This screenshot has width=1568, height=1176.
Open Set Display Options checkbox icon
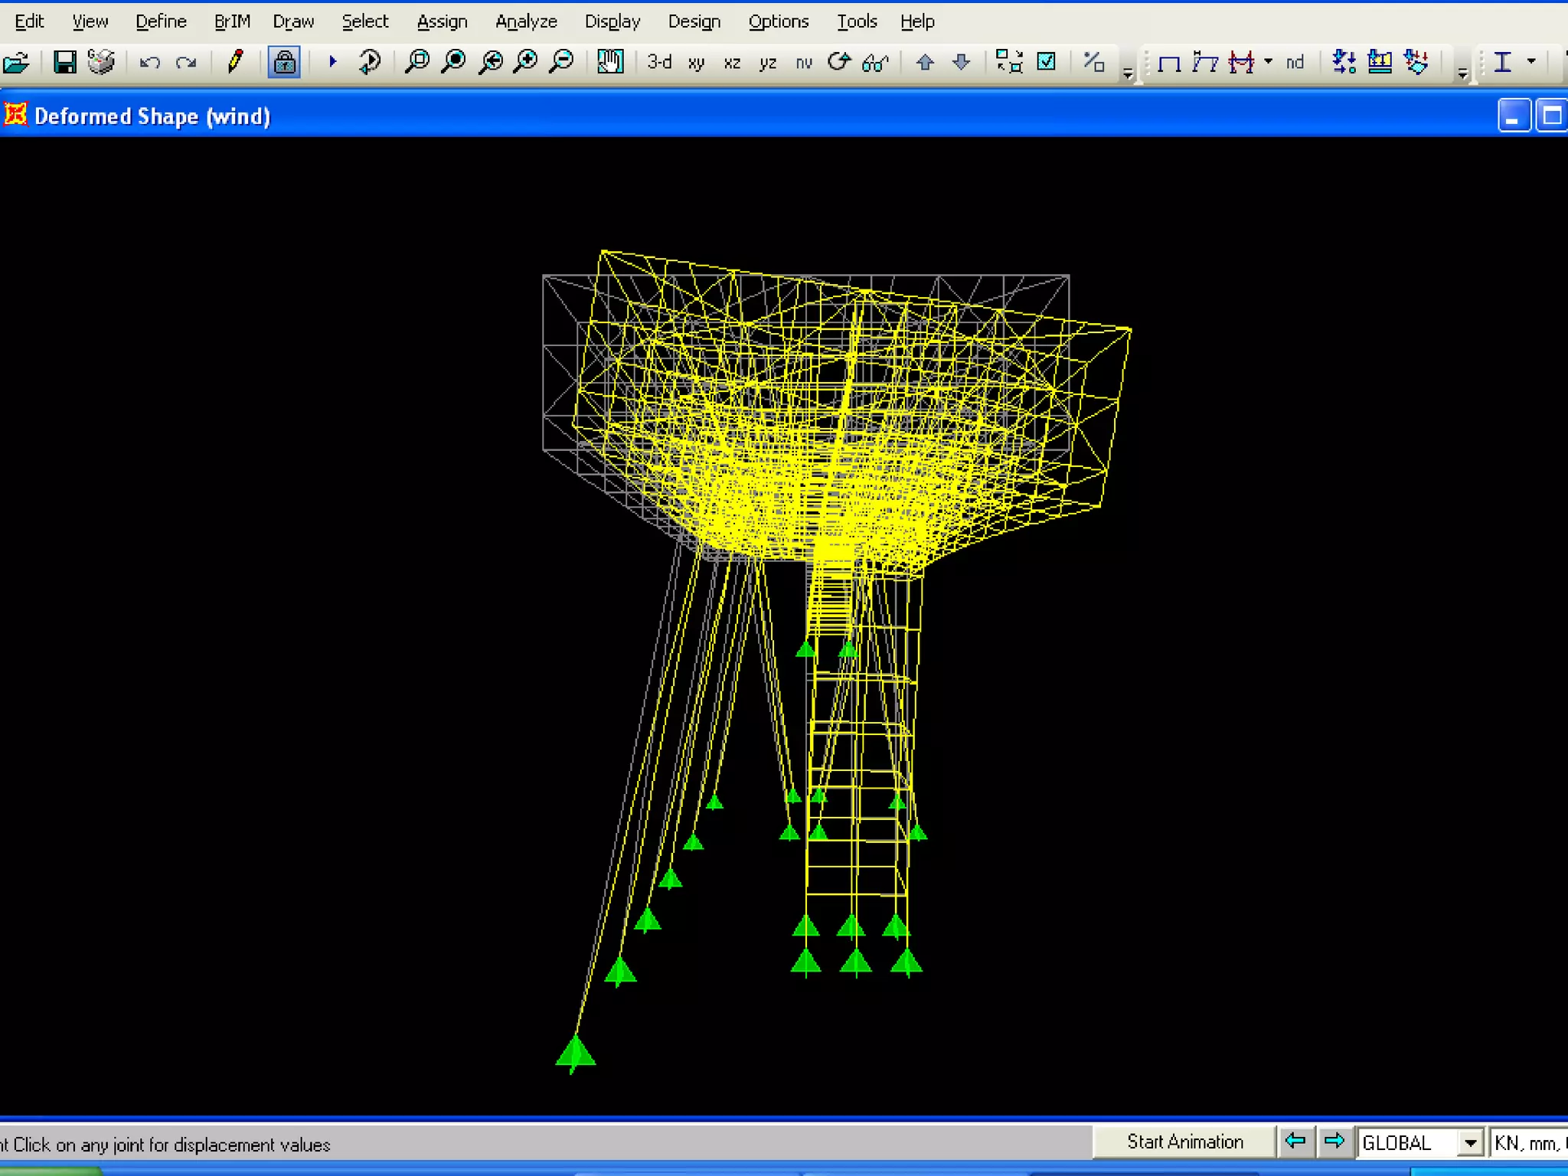pos(1046,61)
